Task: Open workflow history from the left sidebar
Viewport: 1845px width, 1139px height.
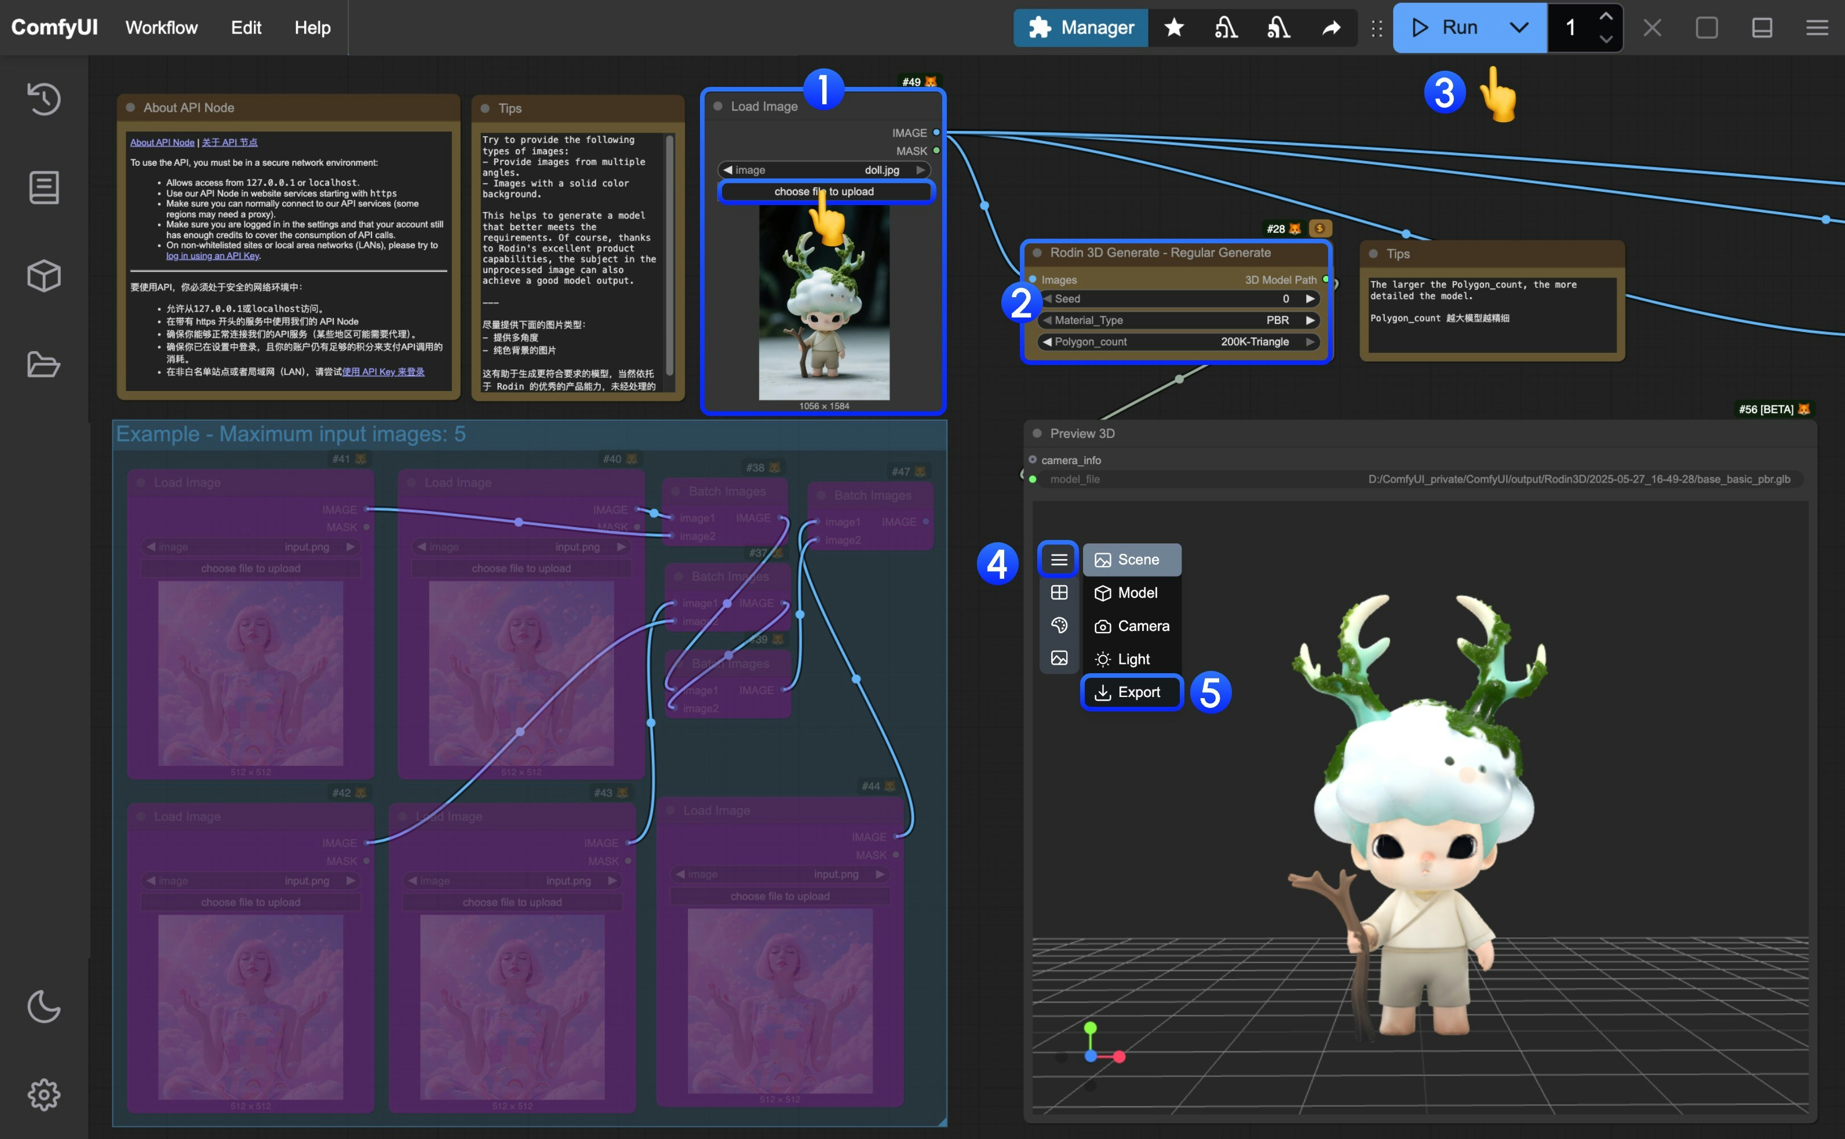Action: tap(43, 98)
